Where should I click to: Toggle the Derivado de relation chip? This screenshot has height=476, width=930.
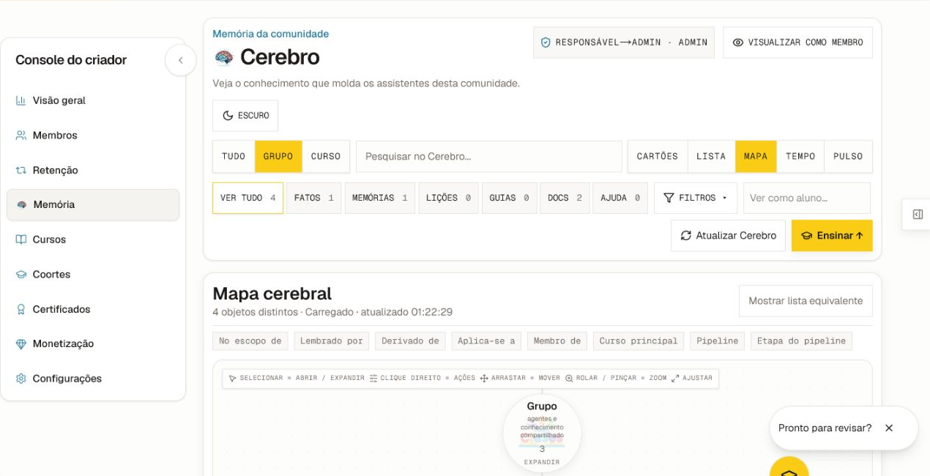[x=410, y=341]
